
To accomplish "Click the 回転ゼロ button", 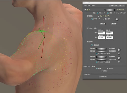I will 103,77.
